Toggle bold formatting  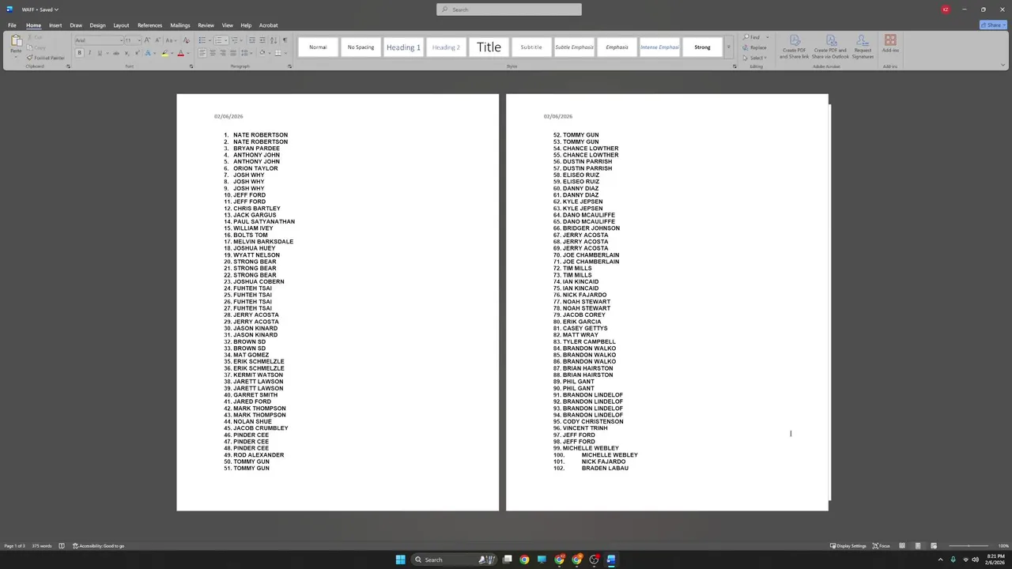(x=79, y=53)
